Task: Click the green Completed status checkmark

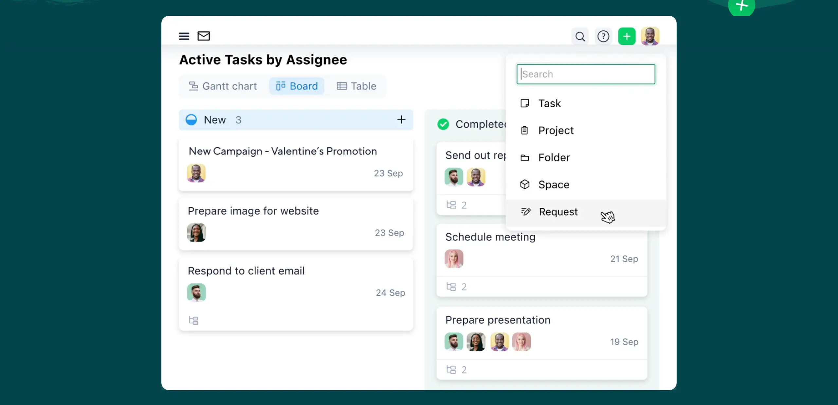Action: [443, 124]
